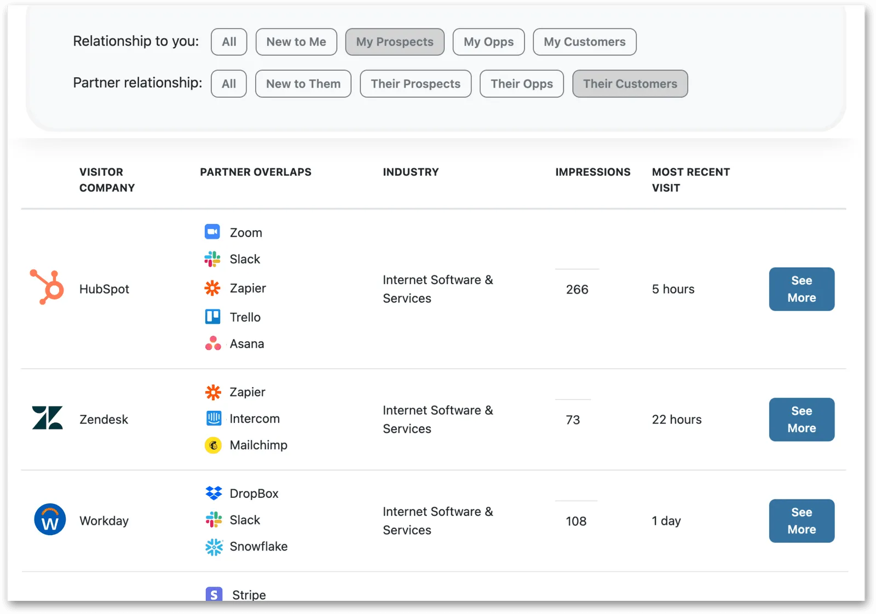Click the Zendesk logo icon
This screenshot has width=876, height=614.
click(48, 418)
